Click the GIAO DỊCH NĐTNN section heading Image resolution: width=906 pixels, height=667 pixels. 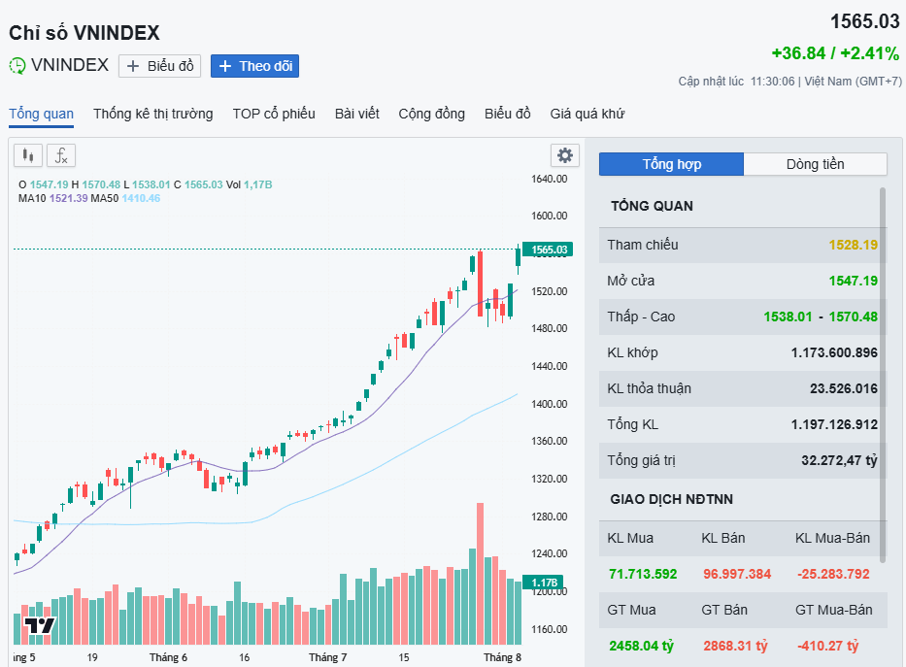671,500
